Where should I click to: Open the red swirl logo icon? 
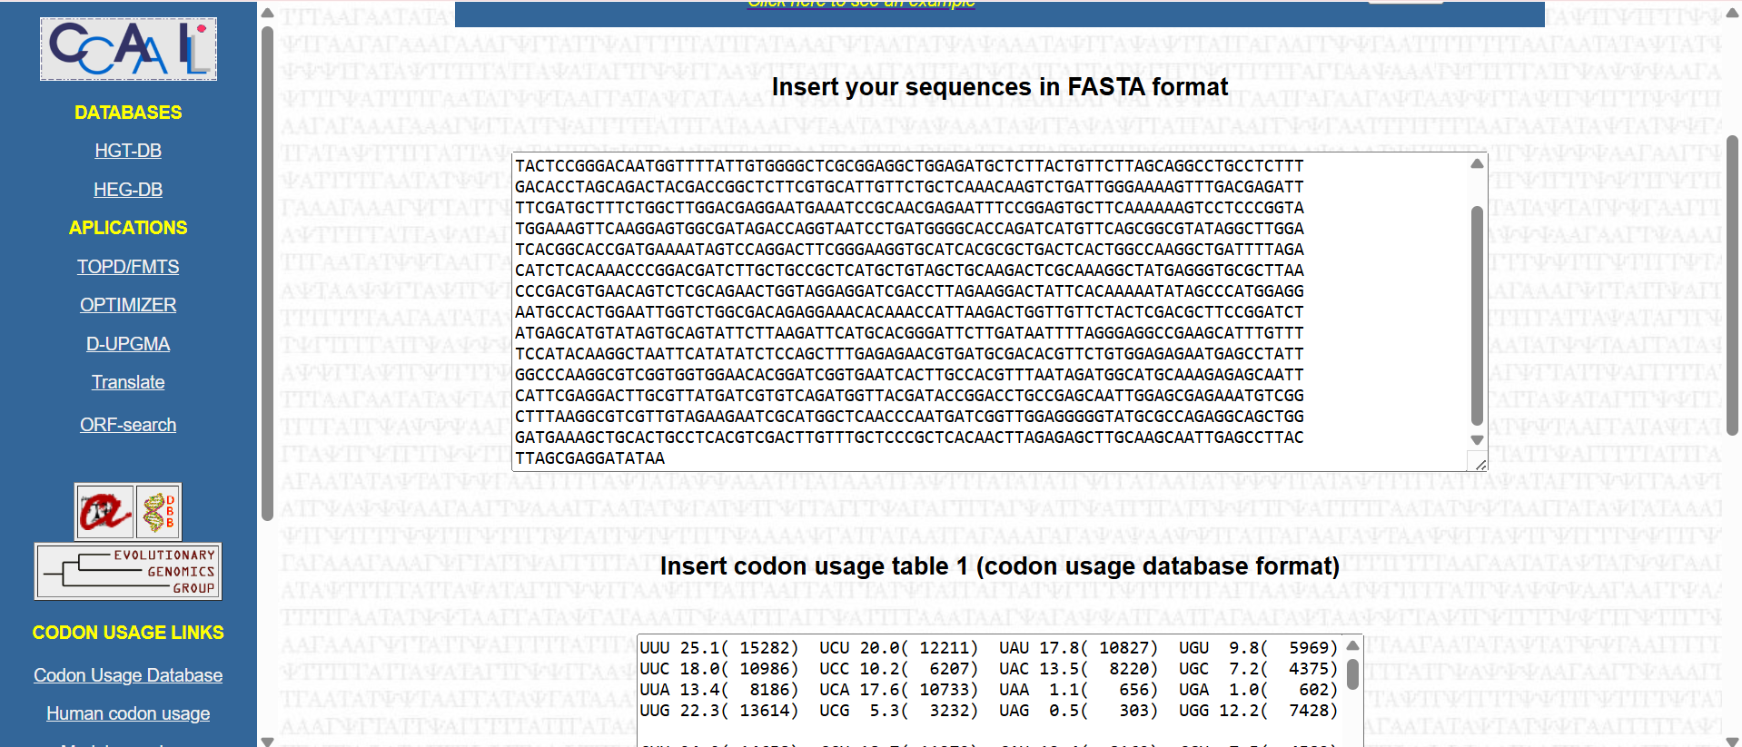pyautogui.click(x=104, y=512)
